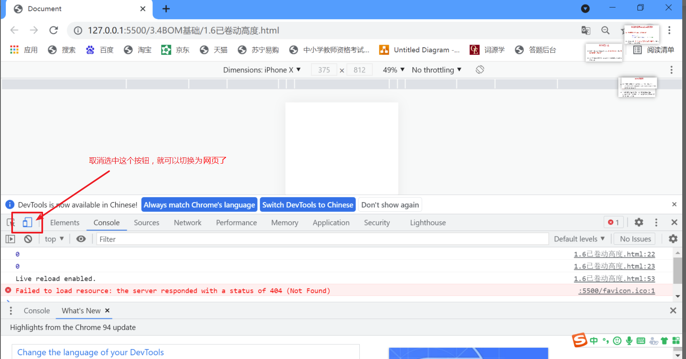686x359 pixels.
Task: Switch to the Memory tab
Action: point(285,223)
